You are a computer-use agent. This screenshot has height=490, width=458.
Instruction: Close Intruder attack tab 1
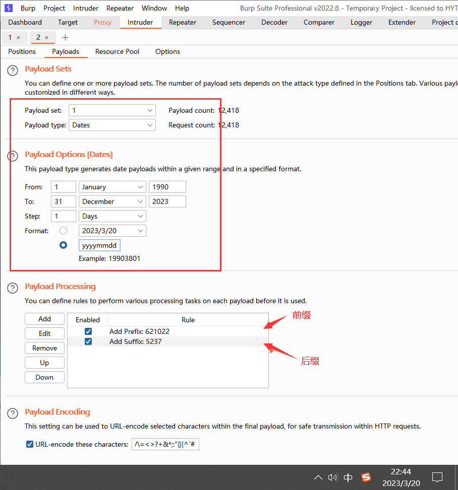pos(19,37)
